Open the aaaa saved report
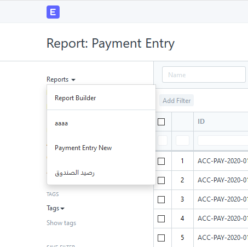This screenshot has height=247, width=248. pos(101,123)
